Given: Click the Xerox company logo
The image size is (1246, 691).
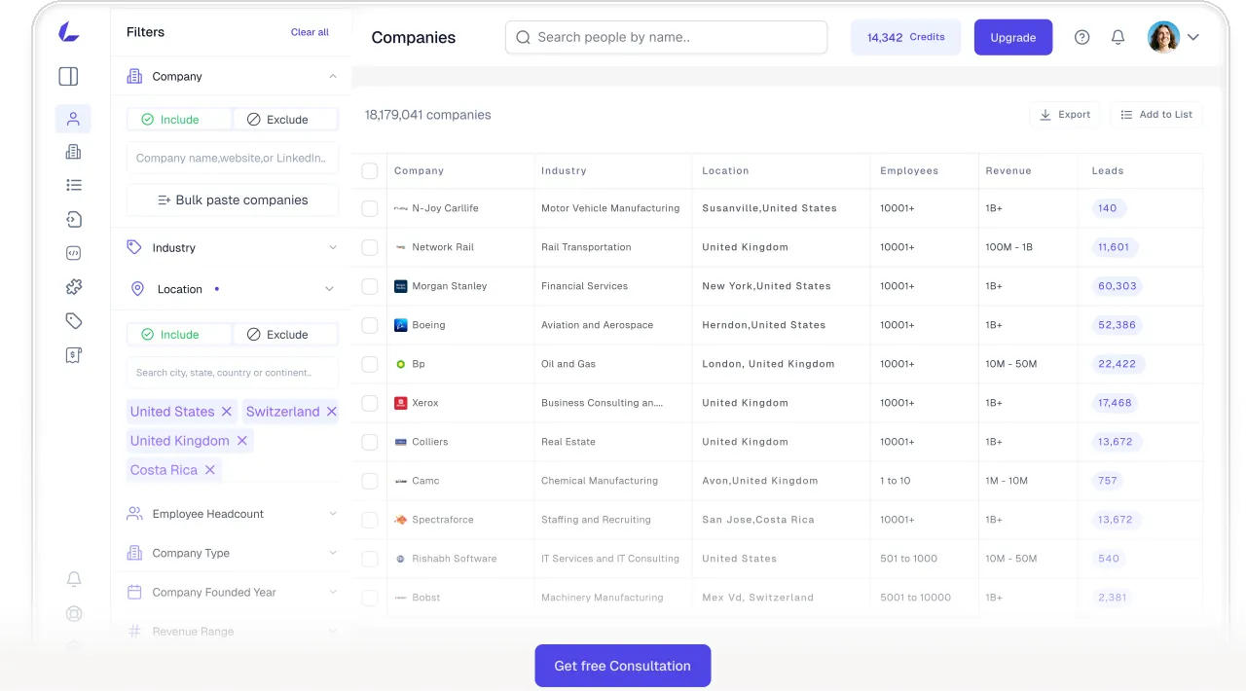Looking at the screenshot, I should [x=400, y=403].
